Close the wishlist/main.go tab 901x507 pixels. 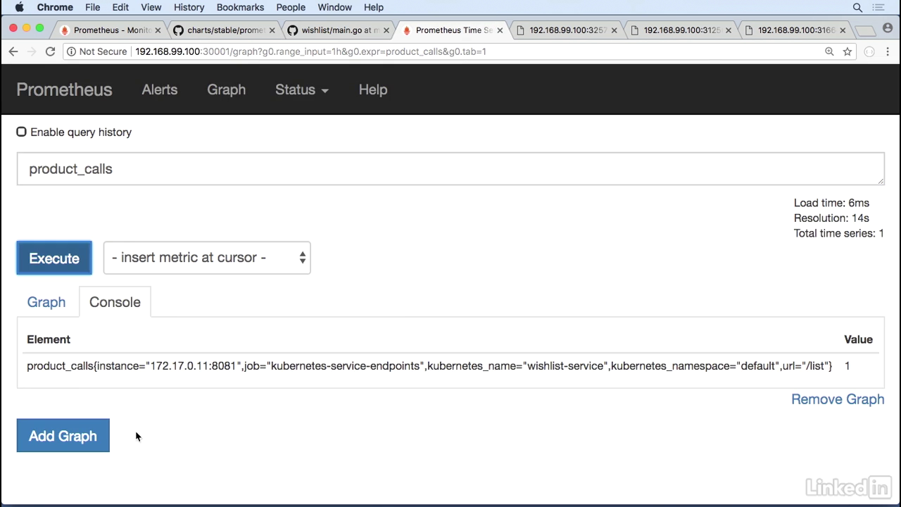tap(386, 30)
